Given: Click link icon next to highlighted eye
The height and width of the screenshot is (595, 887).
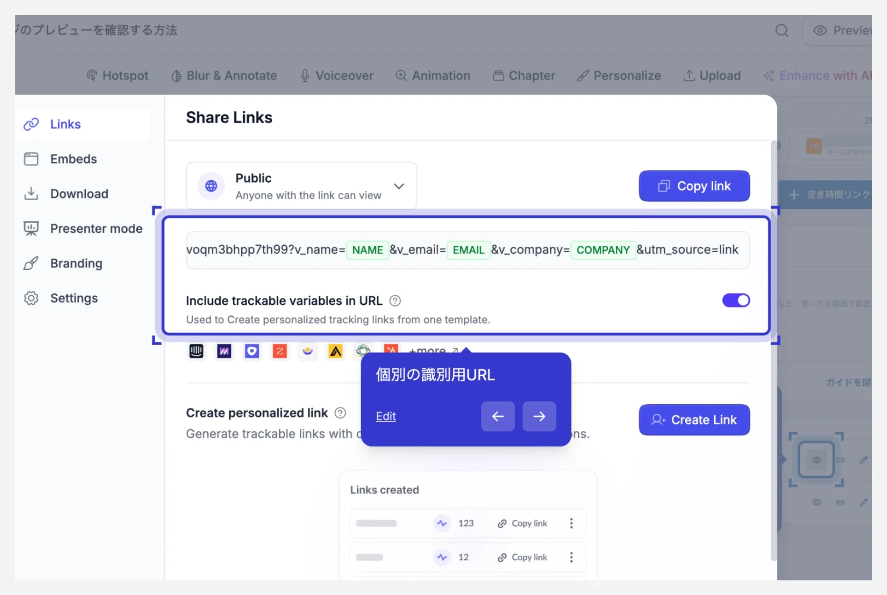Looking at the screenshot, I should point(840,460).
